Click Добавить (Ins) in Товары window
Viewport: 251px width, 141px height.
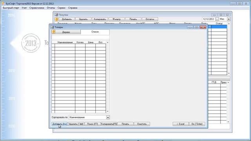tap(60, 124)
